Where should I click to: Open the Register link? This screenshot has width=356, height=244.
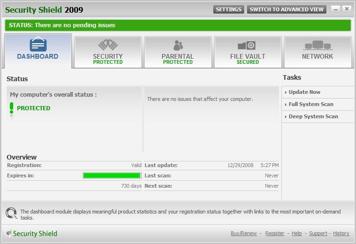(x=275, y=233)
